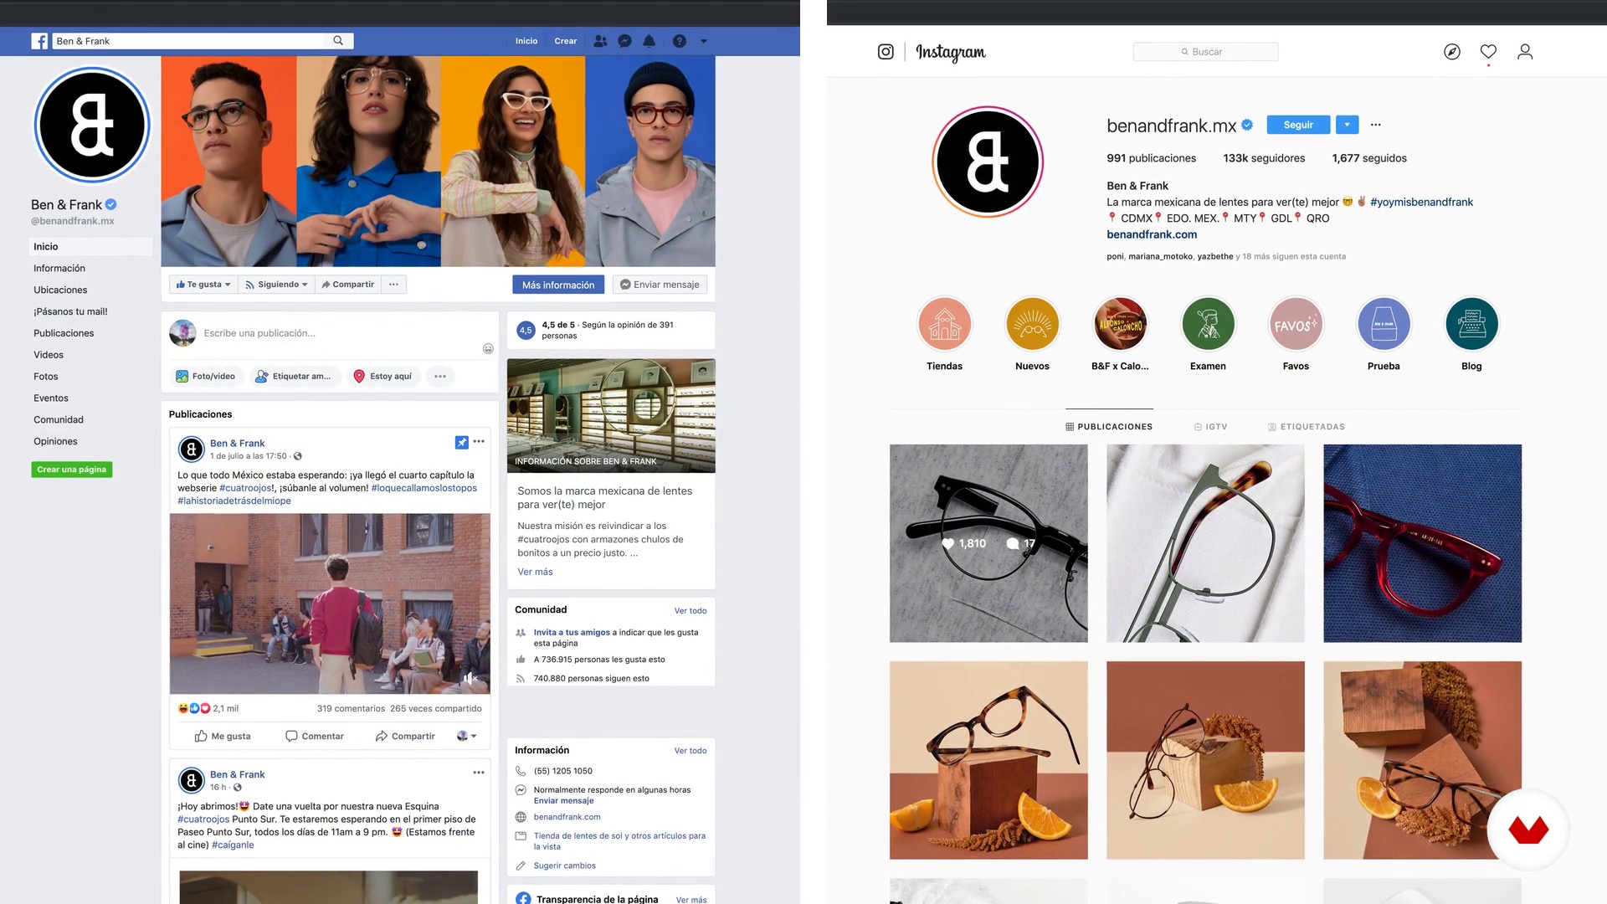Image resolution: width=1607 pixels, height=904 pixels.
Task: Open Te gusta dropdown on page
Action: coord(203,285)
